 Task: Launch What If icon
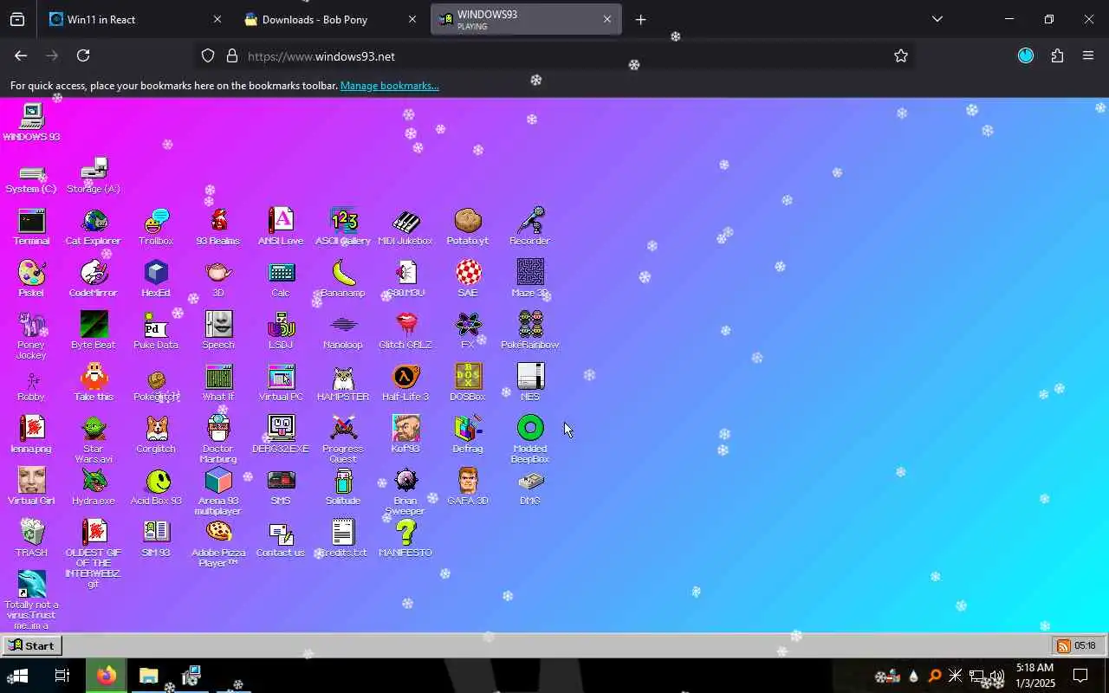click(218, 383)
